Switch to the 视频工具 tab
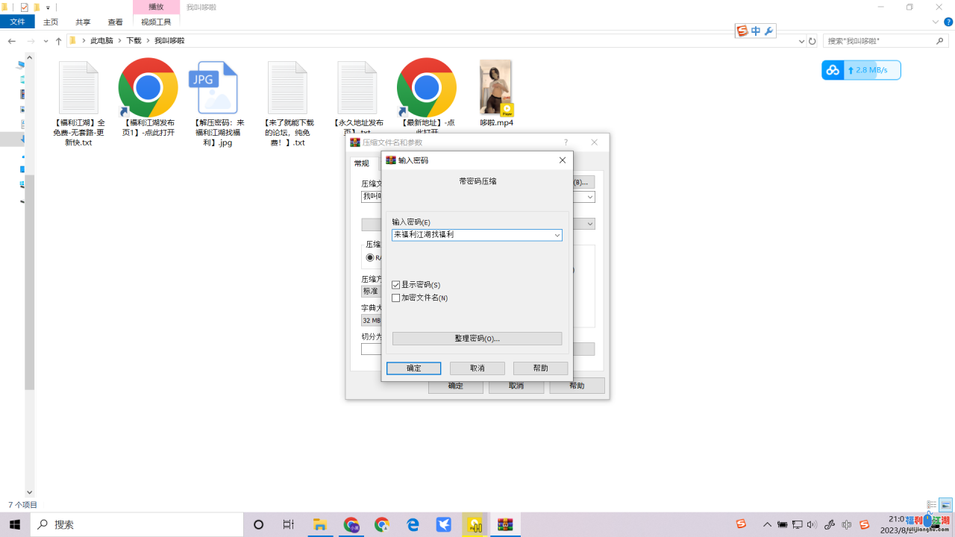955x537 pixels. [156, 22]
